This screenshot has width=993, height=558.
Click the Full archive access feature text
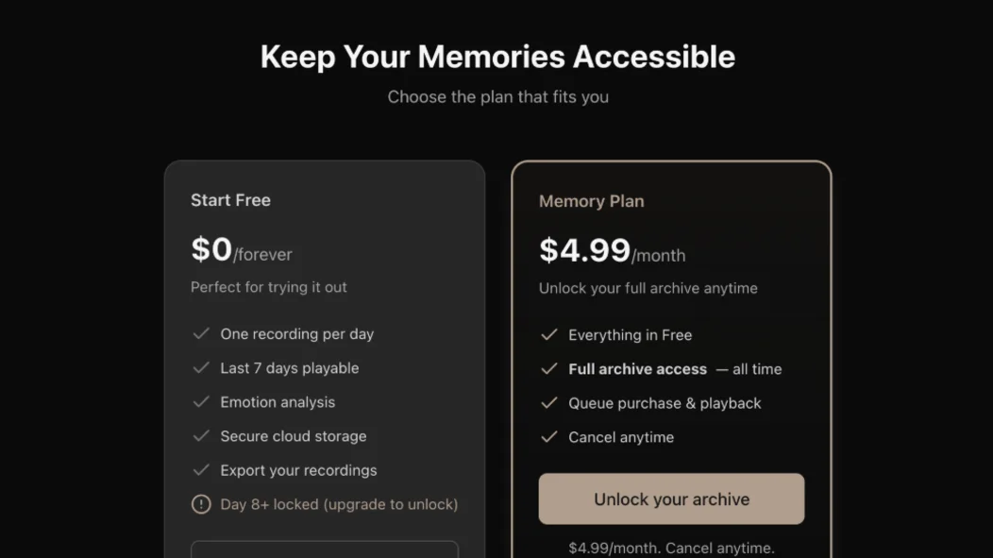637,369
